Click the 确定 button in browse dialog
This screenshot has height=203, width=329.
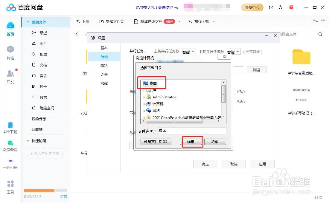pos(191,142)
